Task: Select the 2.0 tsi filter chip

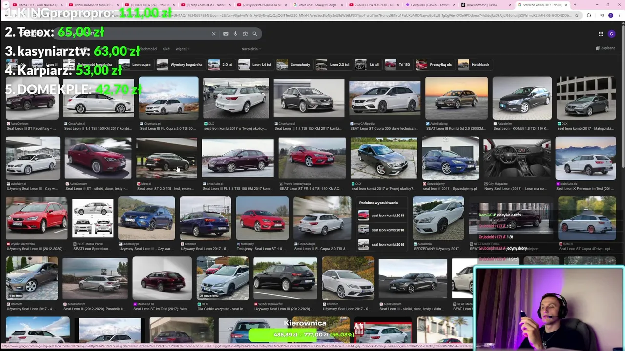Action: 221,64
